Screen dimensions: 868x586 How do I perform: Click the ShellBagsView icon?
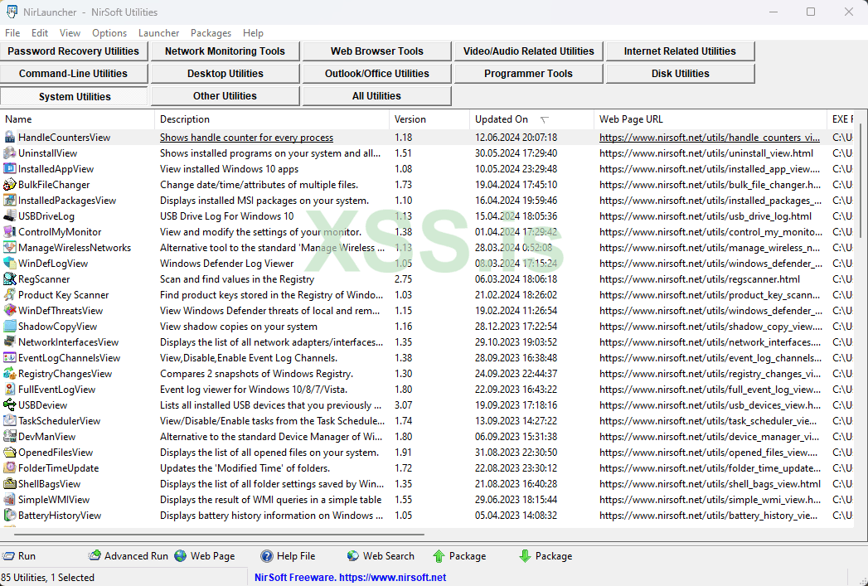point(9,484)
